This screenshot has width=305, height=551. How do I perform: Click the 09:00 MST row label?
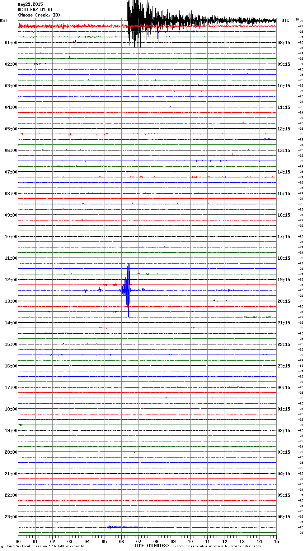point(11,215)
